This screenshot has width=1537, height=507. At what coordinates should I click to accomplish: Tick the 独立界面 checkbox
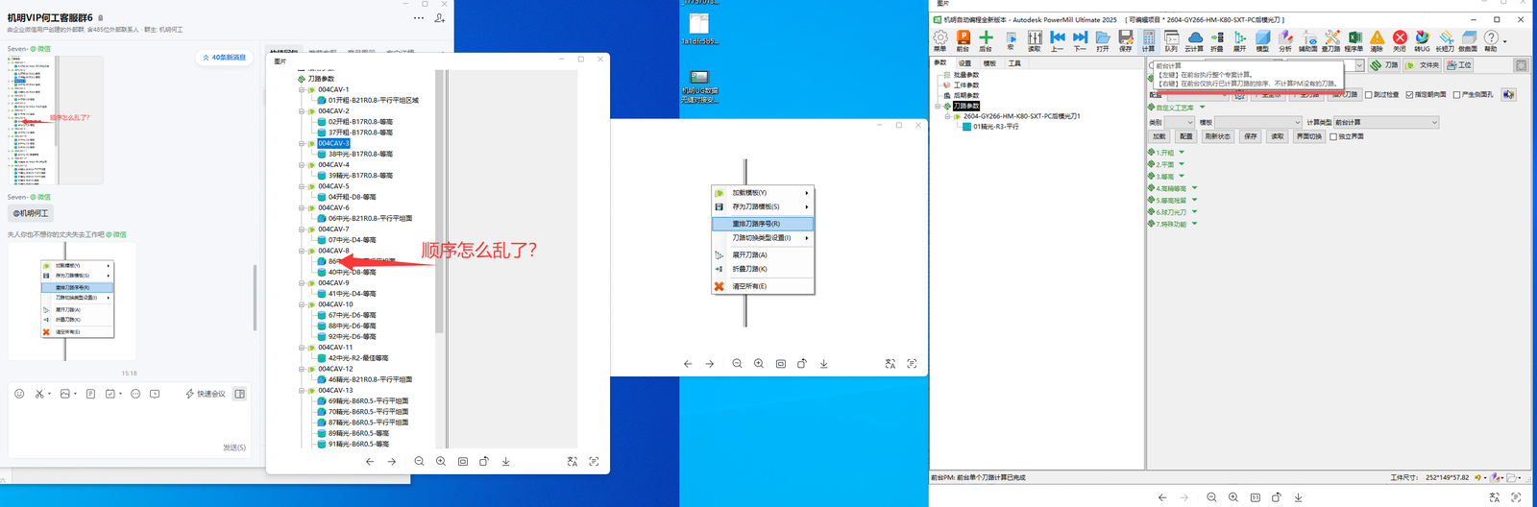point(1333,136)
